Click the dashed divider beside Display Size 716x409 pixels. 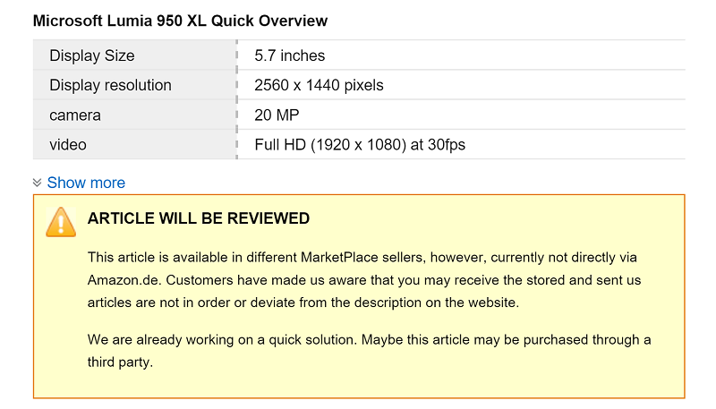[236, 55]
